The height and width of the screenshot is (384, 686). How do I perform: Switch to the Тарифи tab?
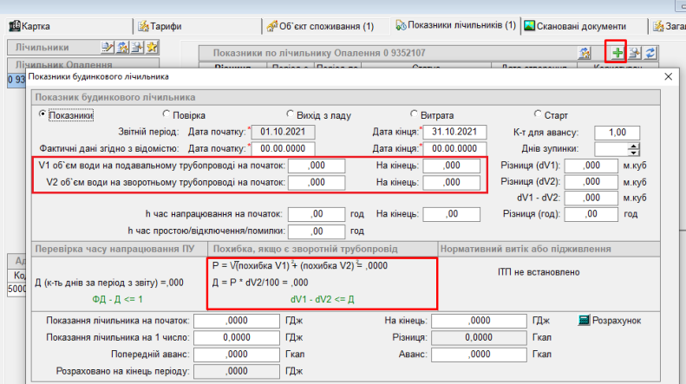(164, 26)
